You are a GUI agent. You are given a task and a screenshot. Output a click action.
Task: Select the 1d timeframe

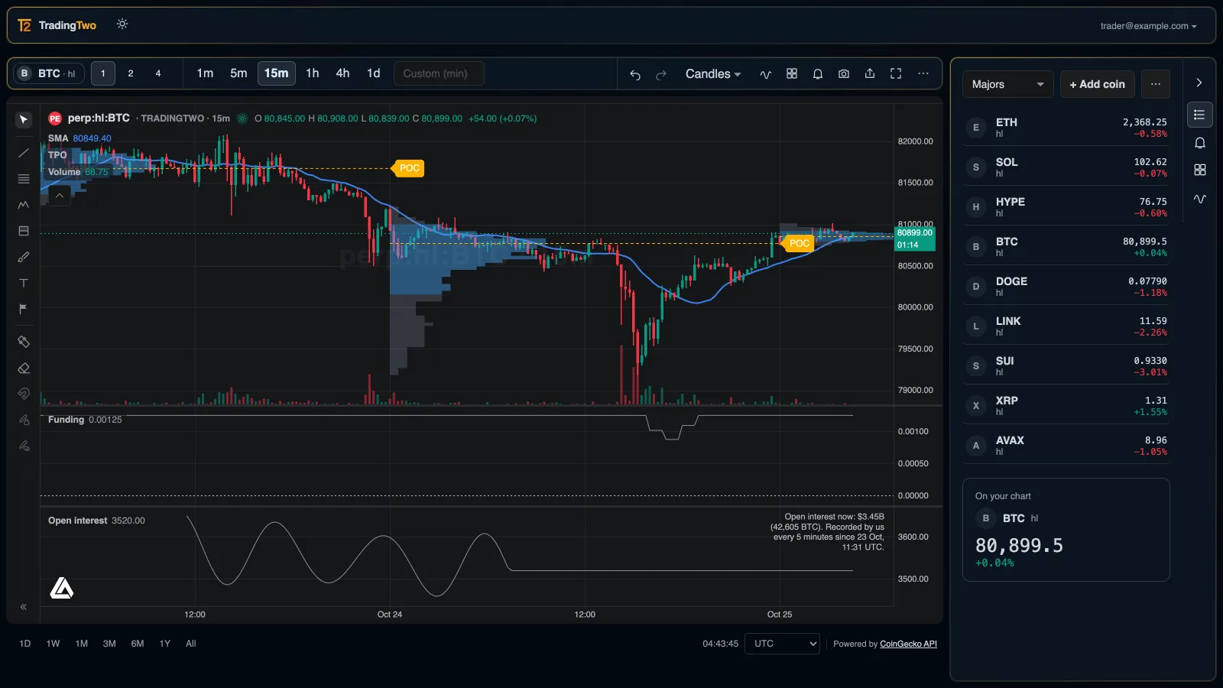click(x=373, y=73)
